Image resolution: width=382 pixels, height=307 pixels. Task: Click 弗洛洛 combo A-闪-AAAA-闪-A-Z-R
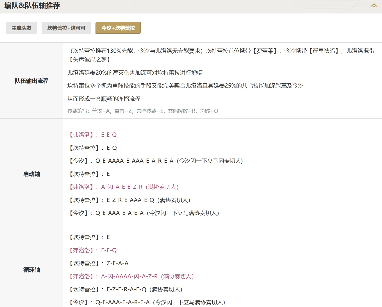pos(131,276)
